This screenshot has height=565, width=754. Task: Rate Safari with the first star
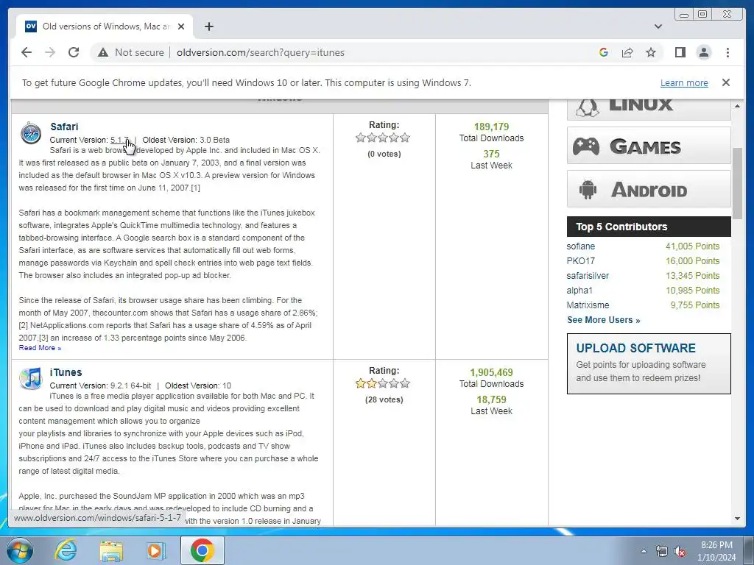[361, 138]
